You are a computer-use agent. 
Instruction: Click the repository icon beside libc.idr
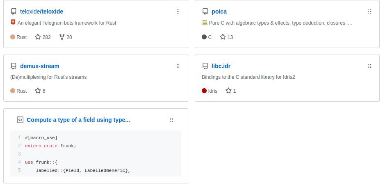click(205, 66)
